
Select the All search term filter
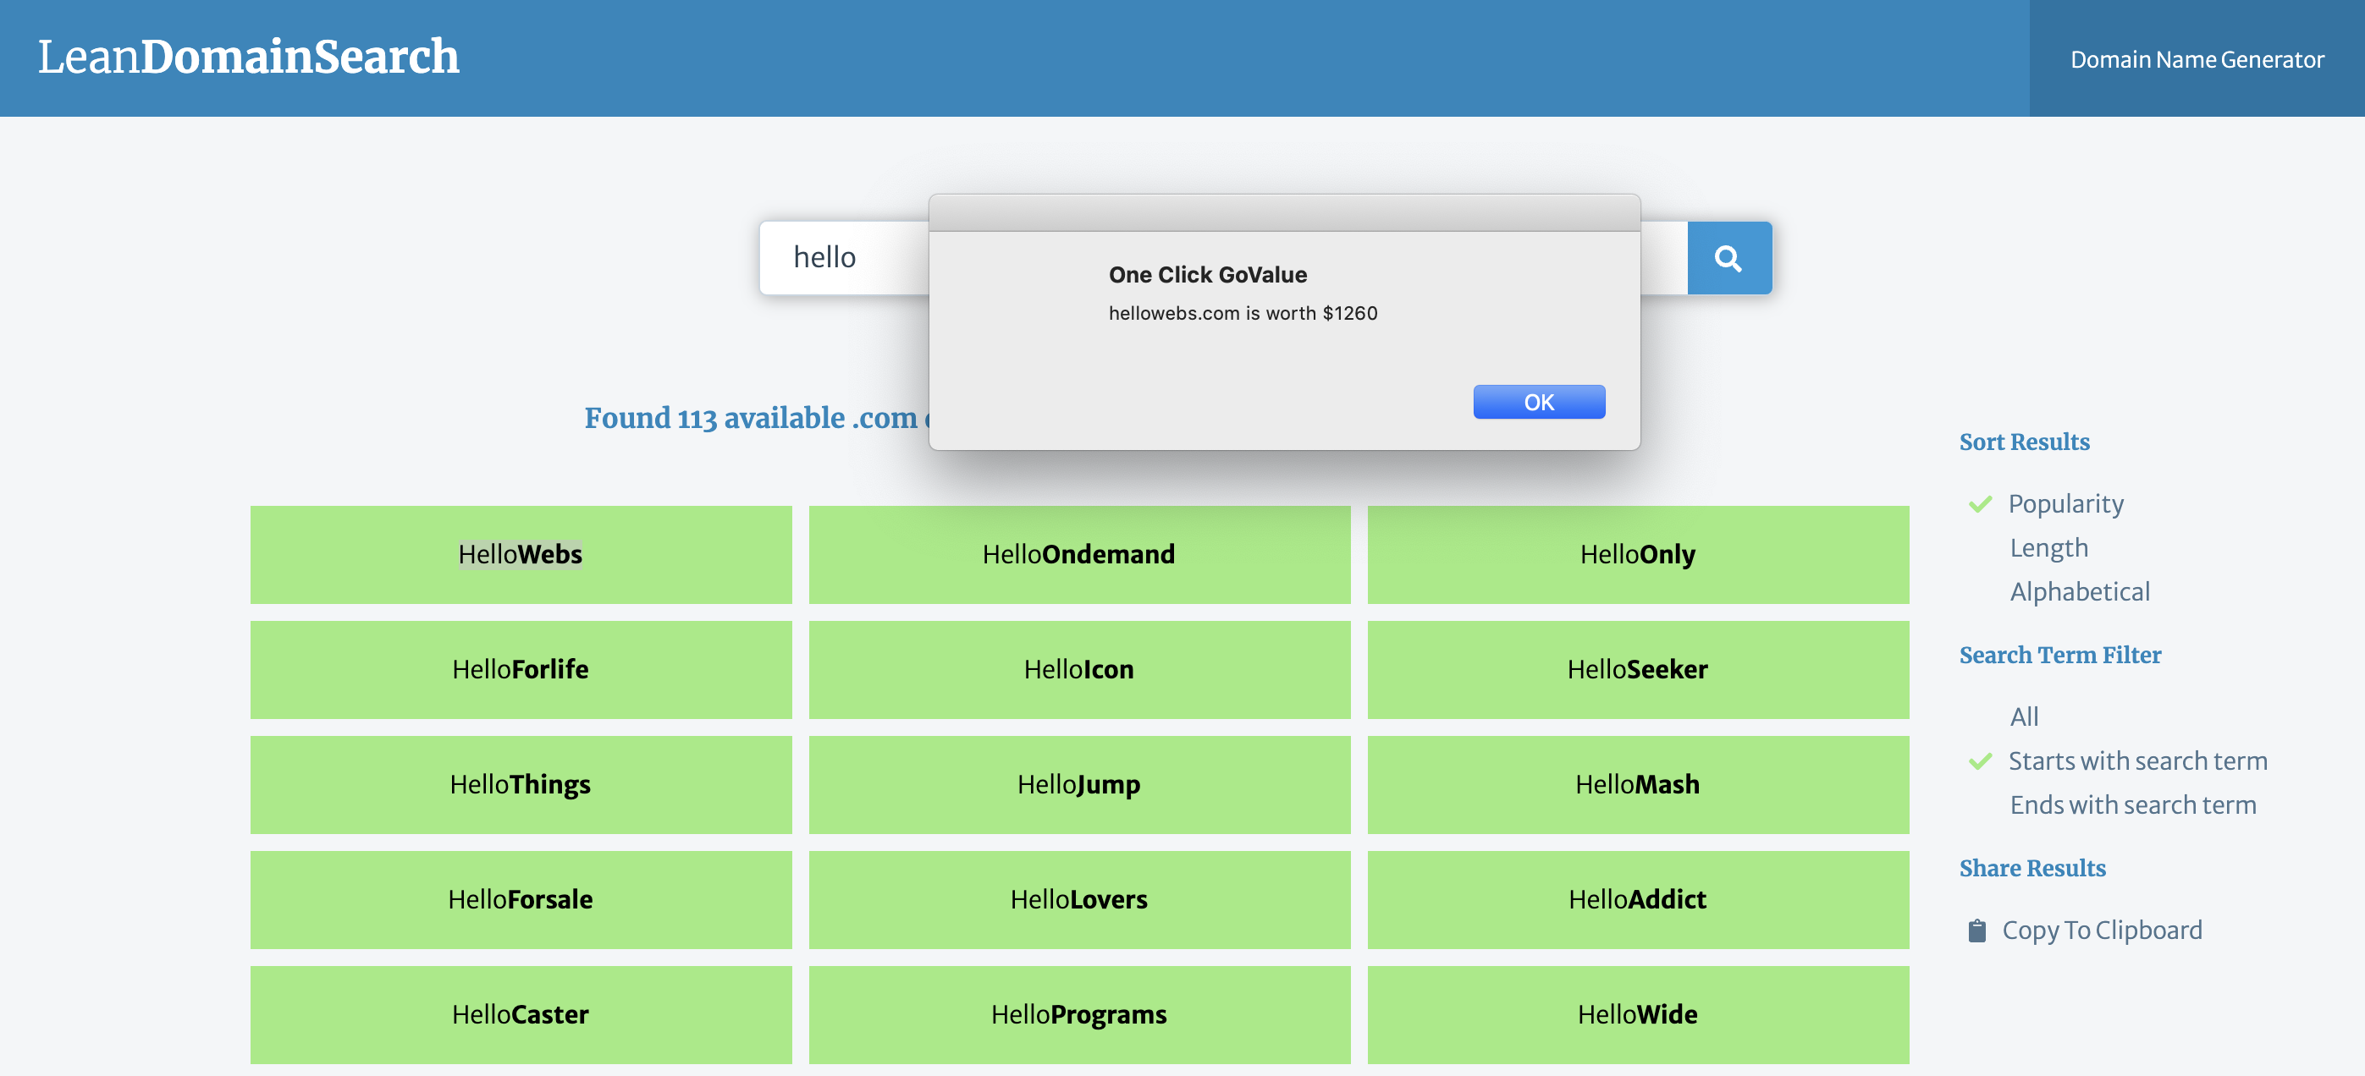click(x=2024, y=716)
